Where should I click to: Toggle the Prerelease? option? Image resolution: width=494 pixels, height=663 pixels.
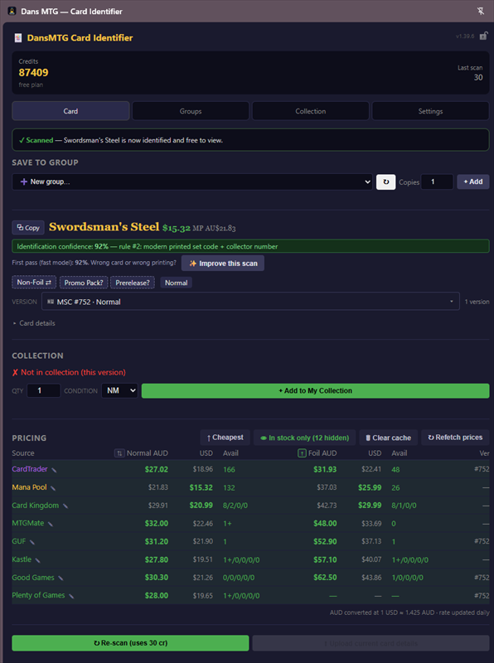(x=133, y=283)
